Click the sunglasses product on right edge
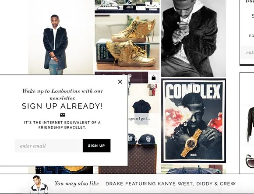Viewport: 254px width, 194px height. [x=250, y=161]
